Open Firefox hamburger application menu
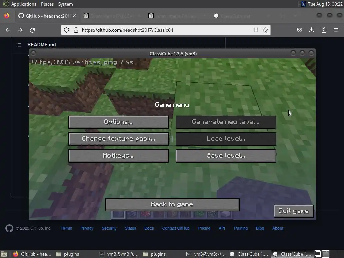The image size is (344, 258). point(336,30)
